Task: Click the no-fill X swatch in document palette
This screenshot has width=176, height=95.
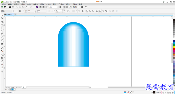Action: pos(10,90)
